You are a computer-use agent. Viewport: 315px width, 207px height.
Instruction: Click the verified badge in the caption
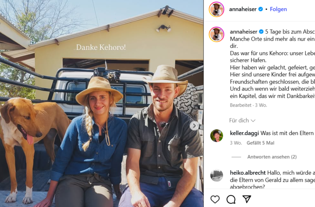[261, 31]
